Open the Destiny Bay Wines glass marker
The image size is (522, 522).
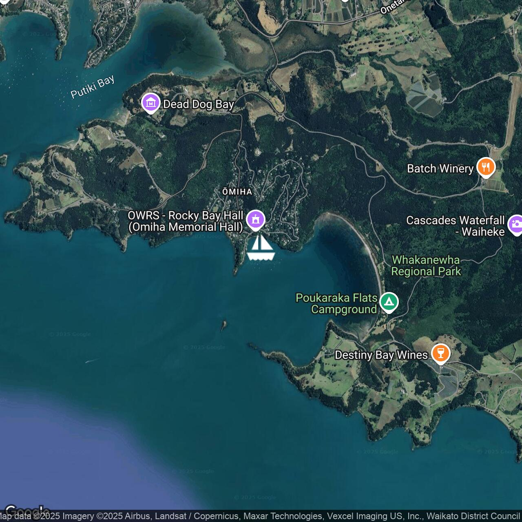tap(440, 353)
